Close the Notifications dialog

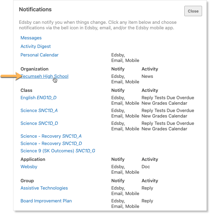click(193, 11)
